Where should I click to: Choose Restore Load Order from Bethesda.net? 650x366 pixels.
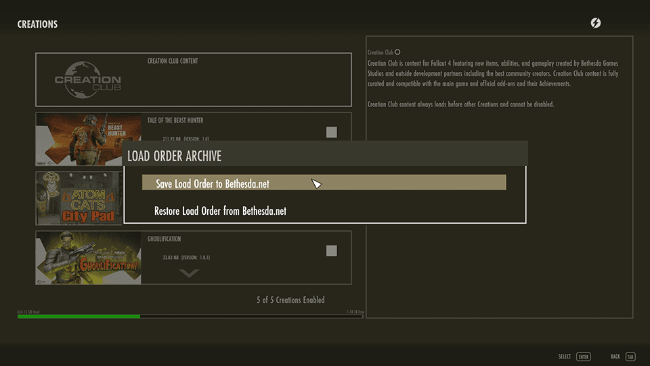tap(220, 211)
